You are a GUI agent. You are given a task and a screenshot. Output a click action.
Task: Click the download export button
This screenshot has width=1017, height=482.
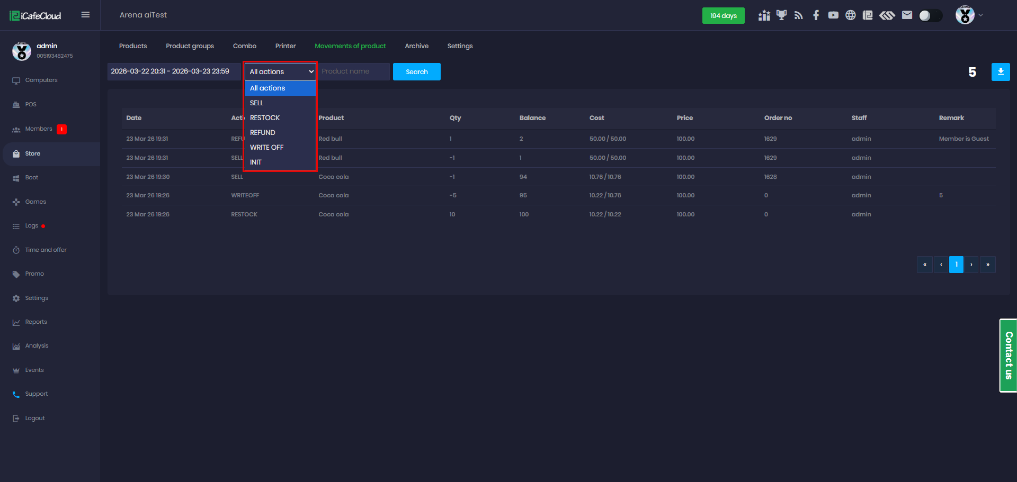pyautogui.click(x=1000, y=72)
